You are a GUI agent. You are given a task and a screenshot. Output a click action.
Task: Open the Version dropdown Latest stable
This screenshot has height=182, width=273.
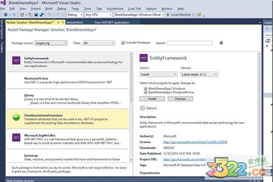(x=199, y=74)
